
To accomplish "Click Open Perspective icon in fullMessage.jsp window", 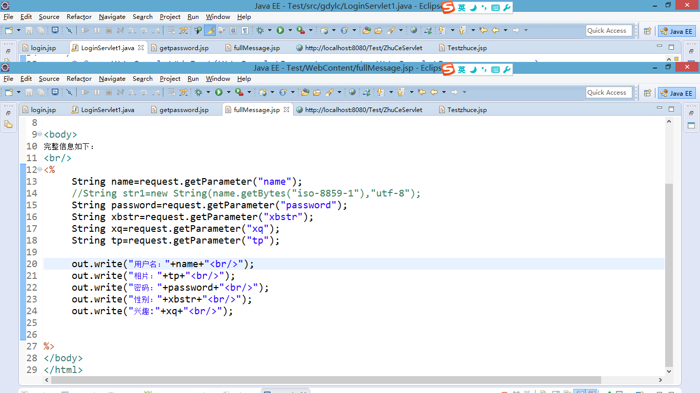I will click(647, 93).
